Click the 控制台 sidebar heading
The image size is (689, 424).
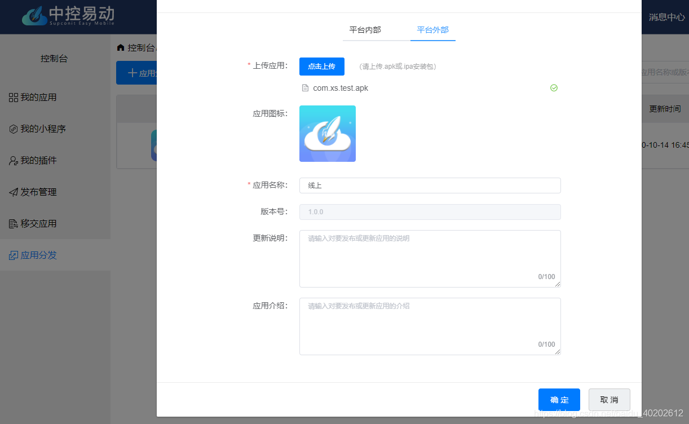coord(54,59)
